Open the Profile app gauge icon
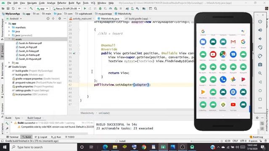Screen dimensions: 269x151 click(x=111, y=8)
